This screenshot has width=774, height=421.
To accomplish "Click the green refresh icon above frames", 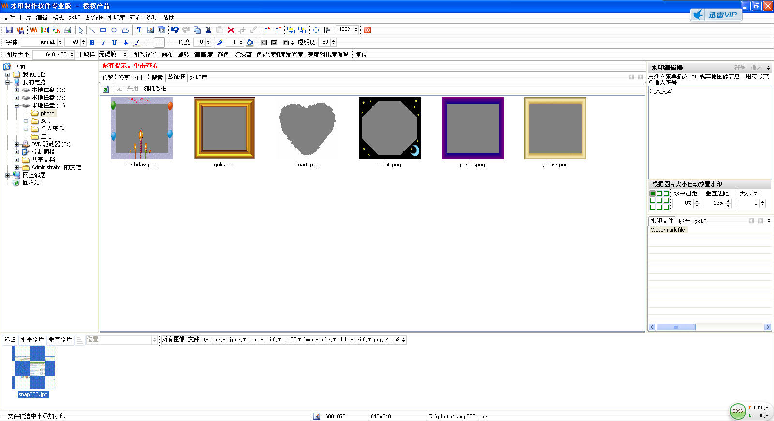I will (x=105, y=89).
